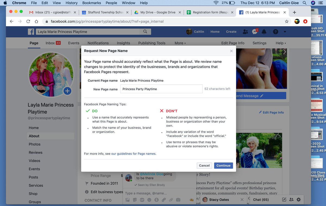
Task: Compose new message icon in Chat bar
Action: pyautogui.click(x=284, y=200)
